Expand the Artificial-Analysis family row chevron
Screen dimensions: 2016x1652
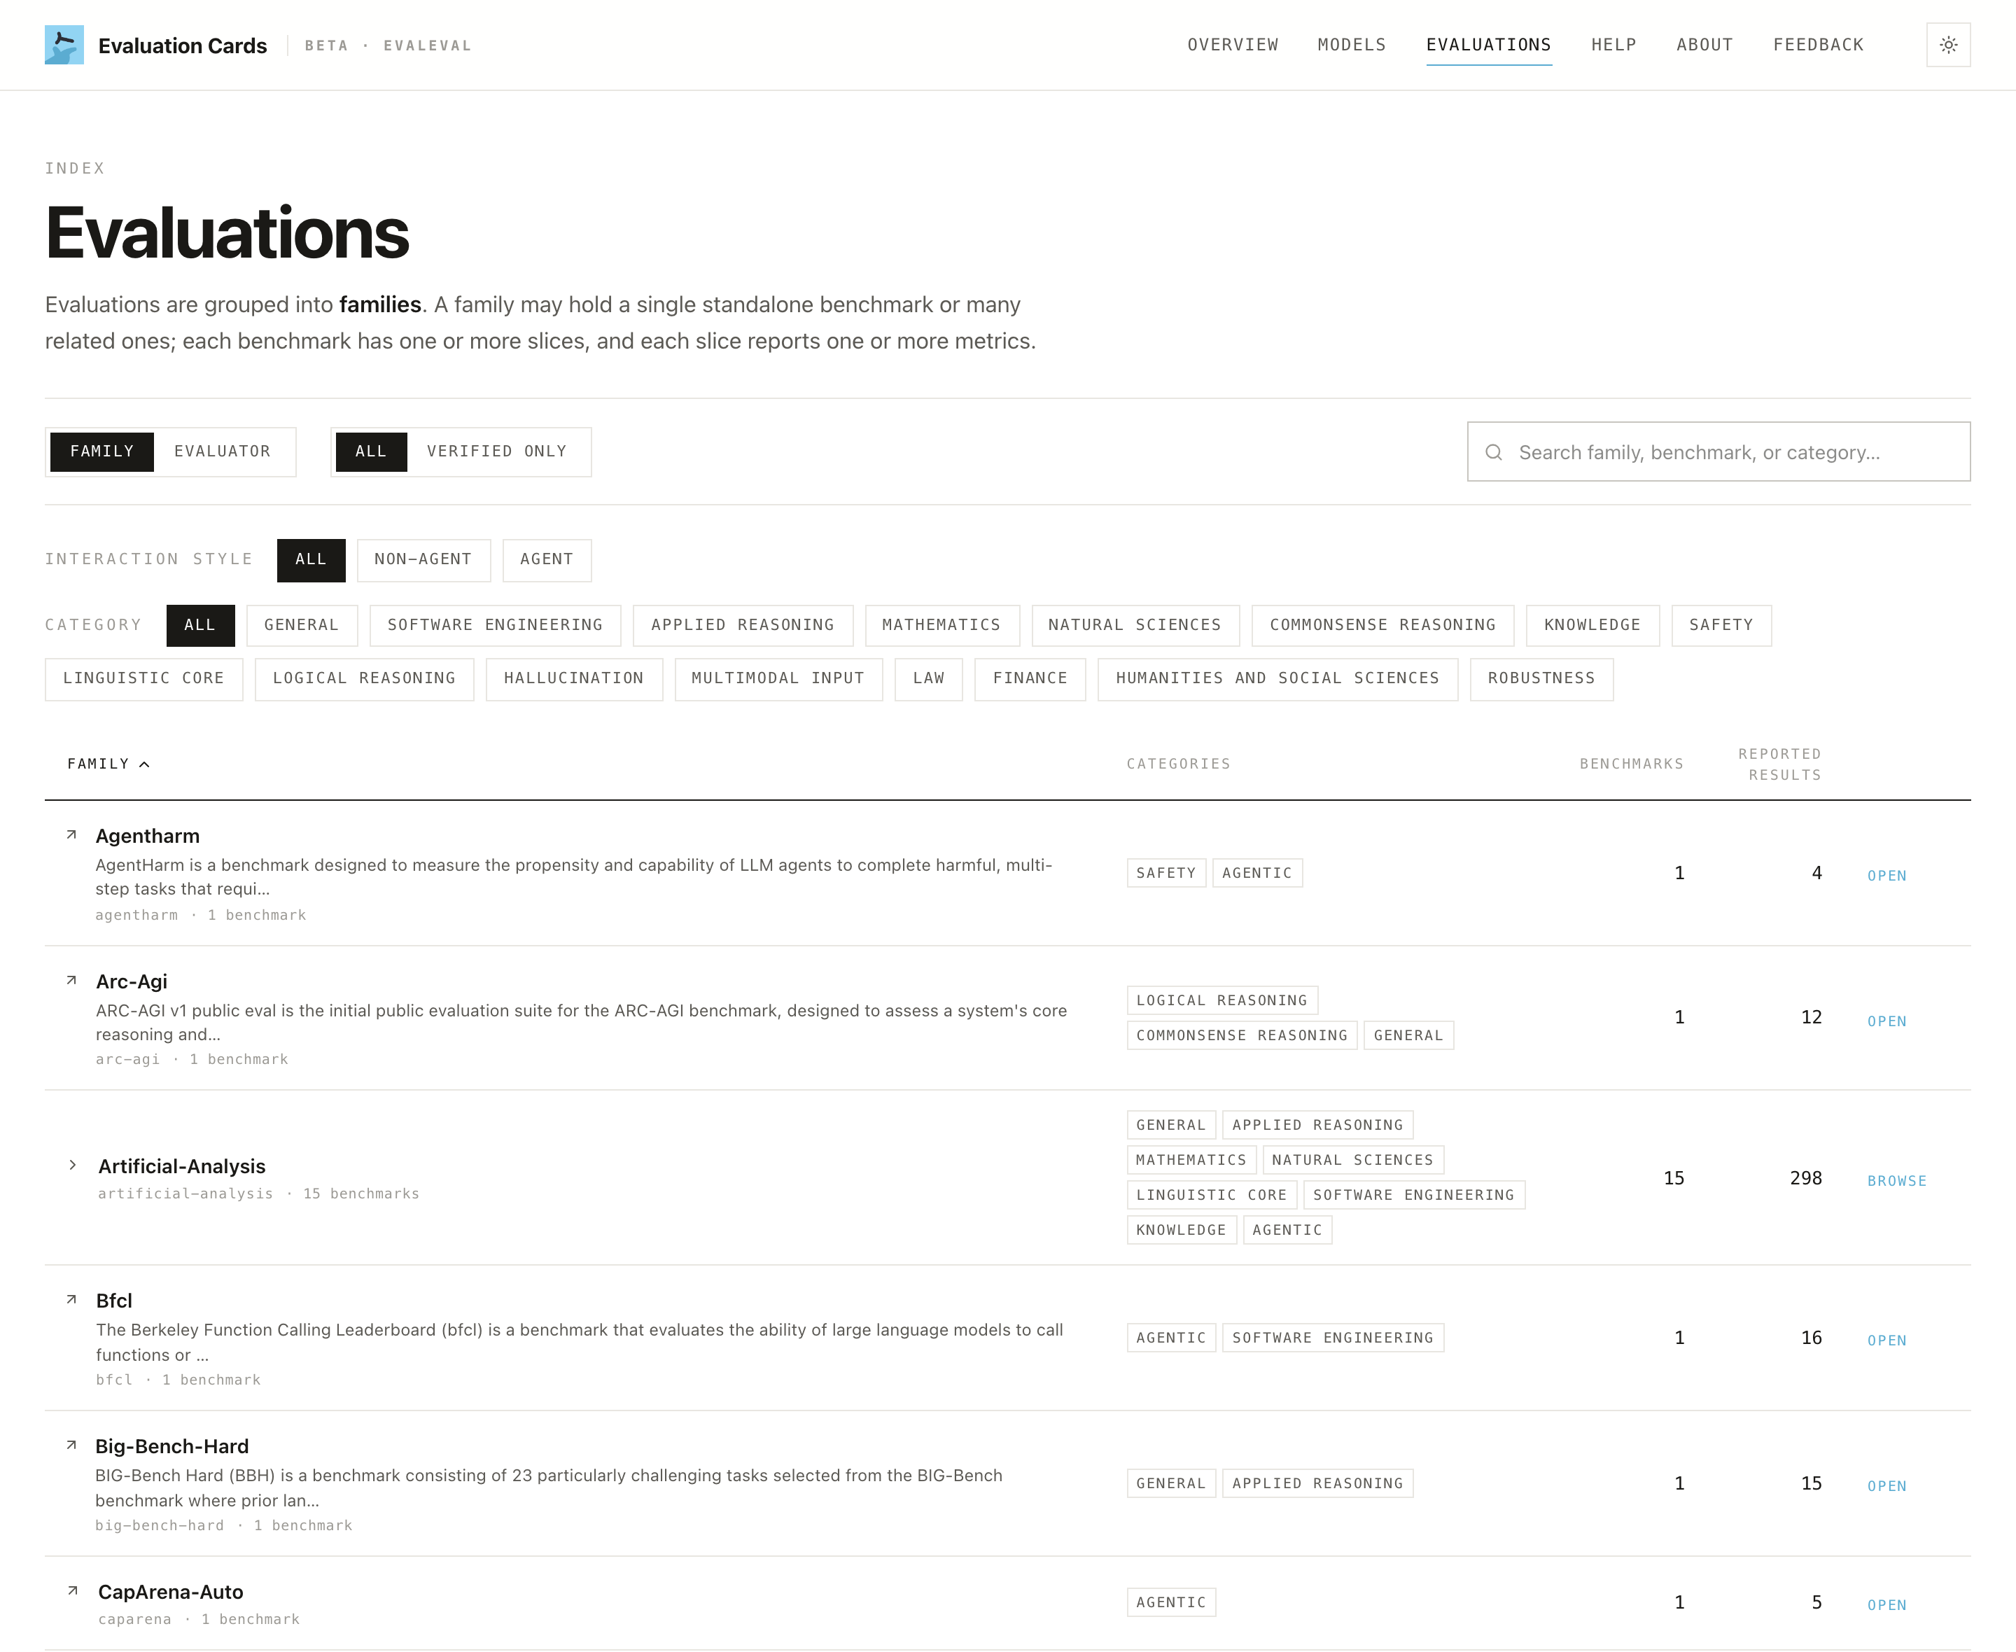pos(72,1165)
